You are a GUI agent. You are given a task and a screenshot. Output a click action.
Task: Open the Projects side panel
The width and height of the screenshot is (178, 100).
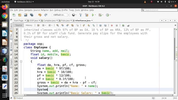click(11, 27)
